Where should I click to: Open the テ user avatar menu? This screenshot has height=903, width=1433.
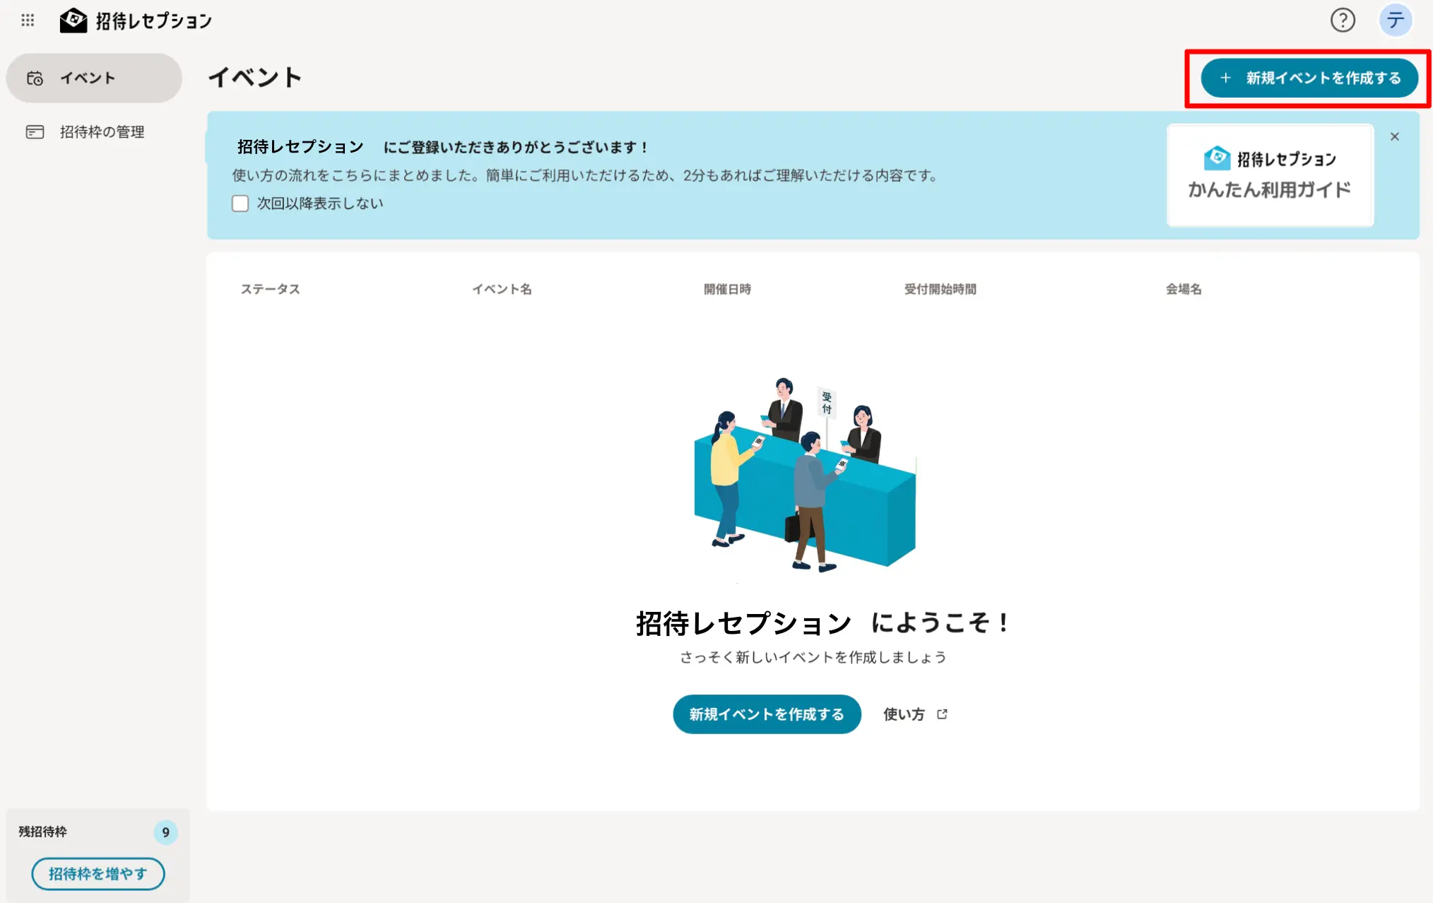[x=1396, y=20]
